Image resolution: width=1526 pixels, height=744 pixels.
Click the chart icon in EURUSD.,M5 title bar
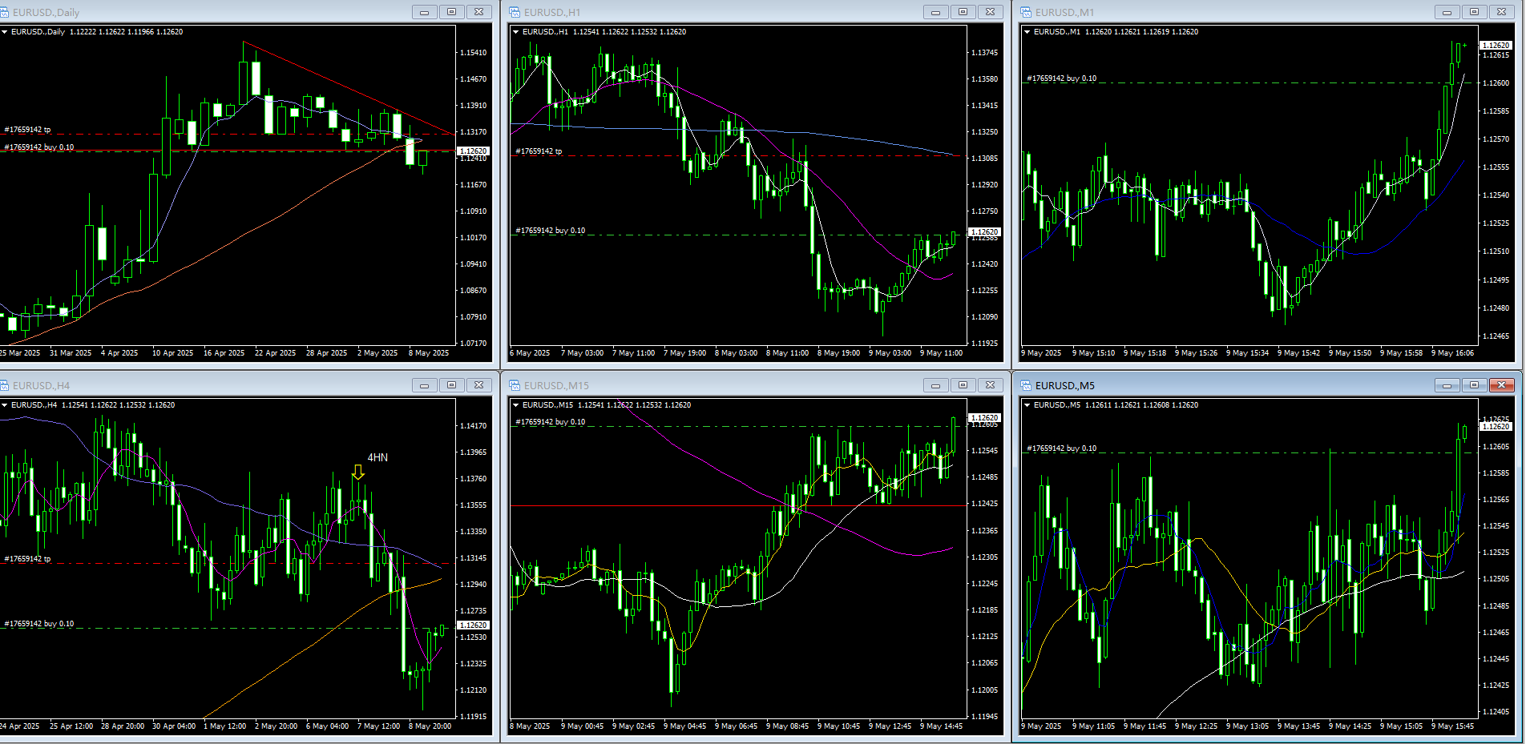pos(1027,385)
